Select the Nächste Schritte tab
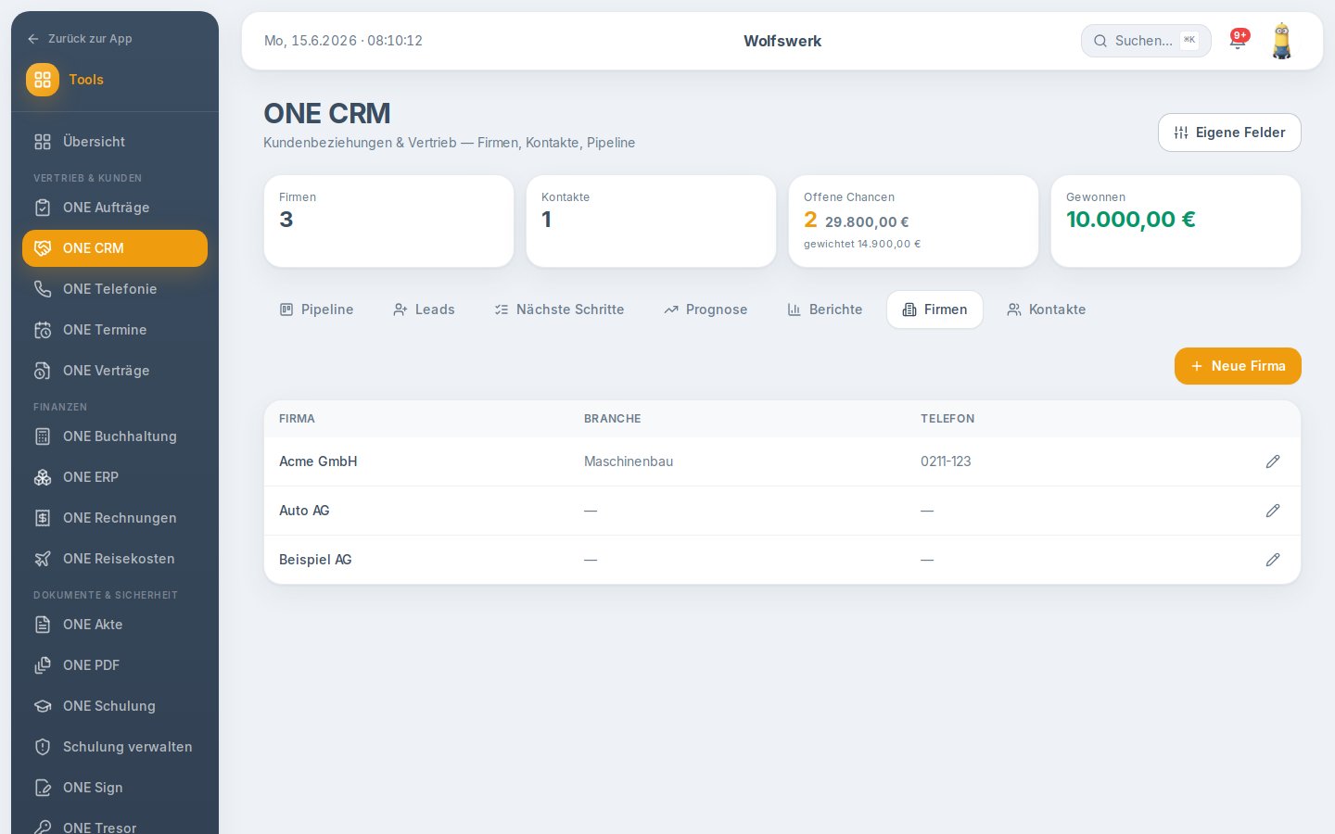Viewport: 1335px width, 834px height. coord(559,310)
